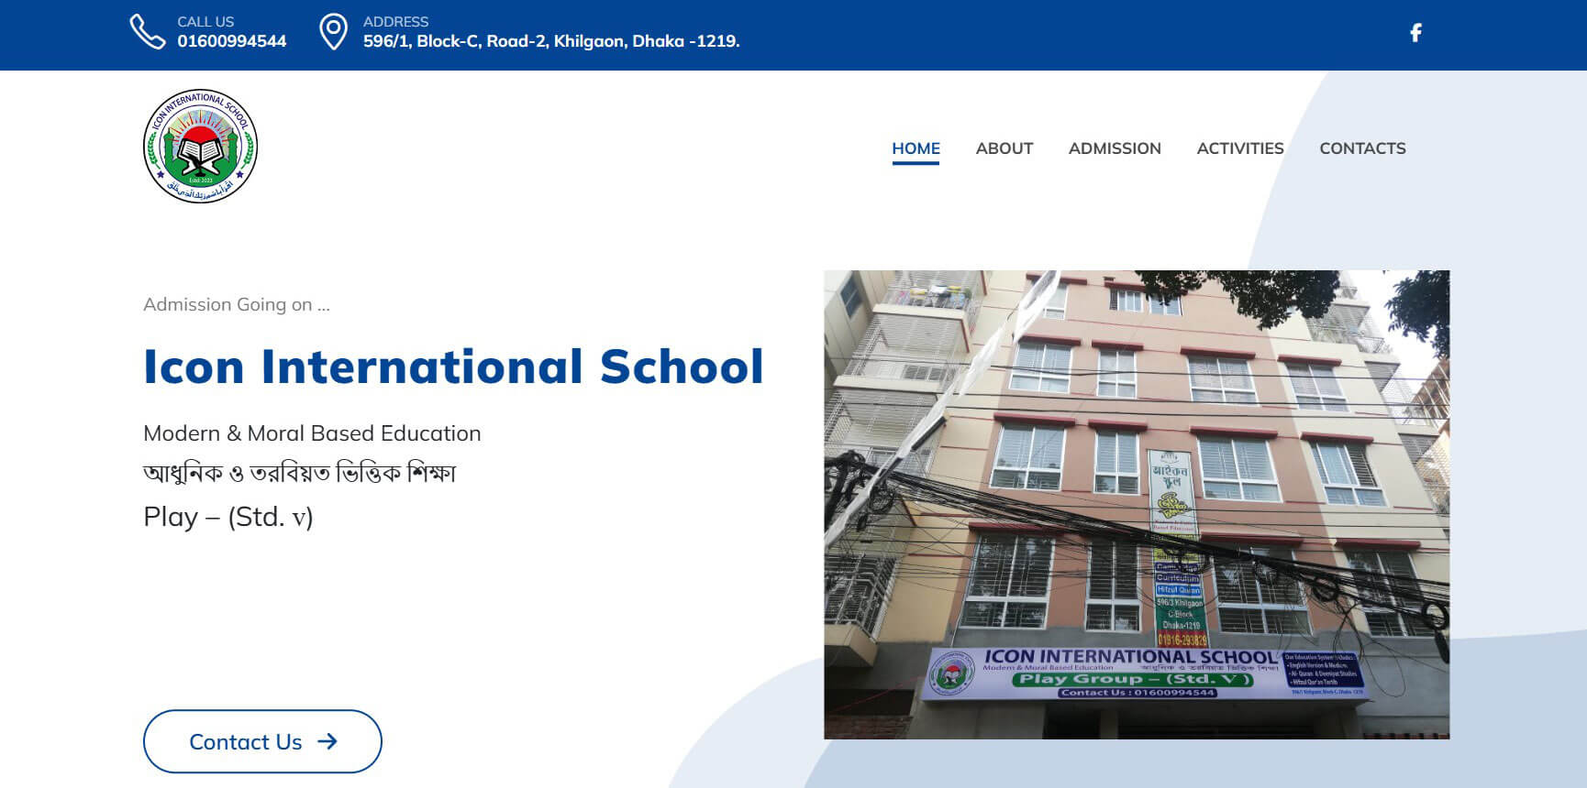The width and height of the screenshot is (1587, 788).
Task: Click the Contact Us button
Action: tap(262, 741)
